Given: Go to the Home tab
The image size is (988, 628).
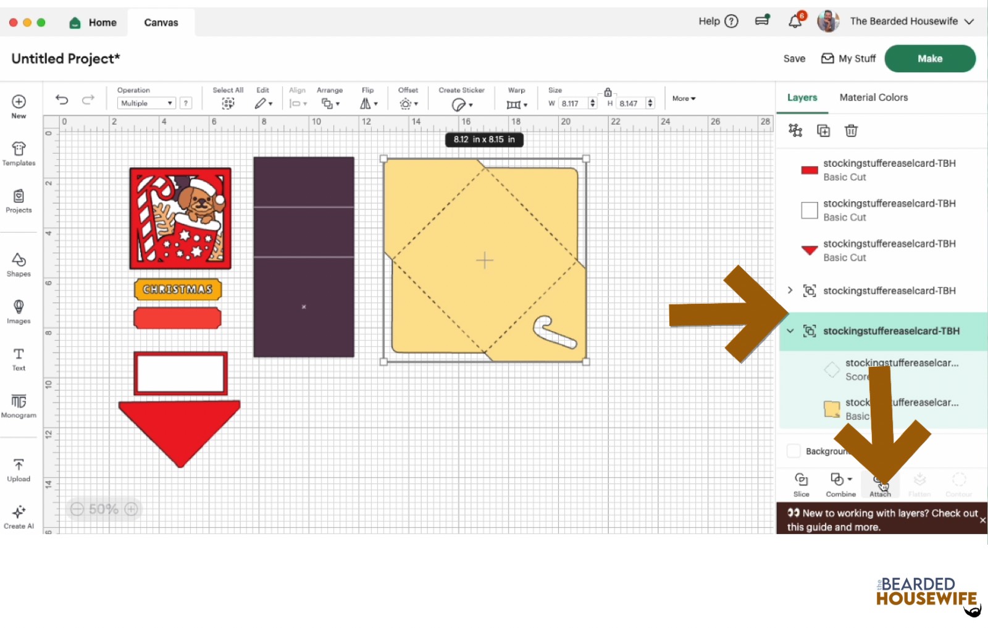Looking at the screenshot, I should pos(93,22).
